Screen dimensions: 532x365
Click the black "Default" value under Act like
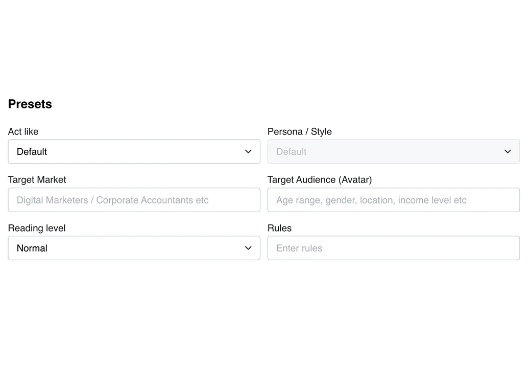[32, 152]
